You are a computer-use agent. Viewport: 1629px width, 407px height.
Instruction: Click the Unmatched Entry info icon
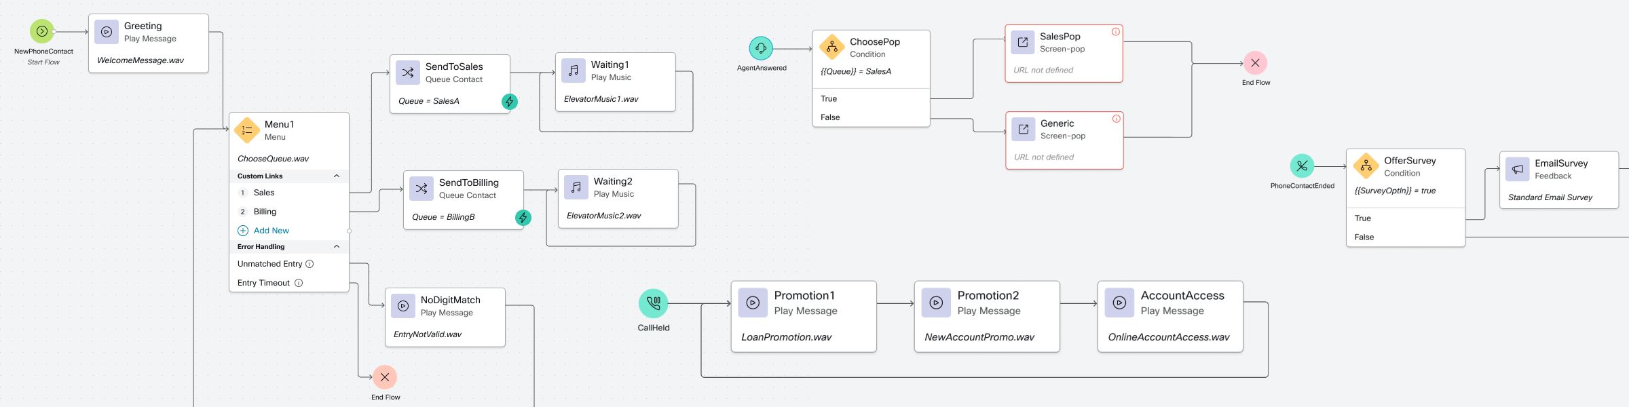310,264
